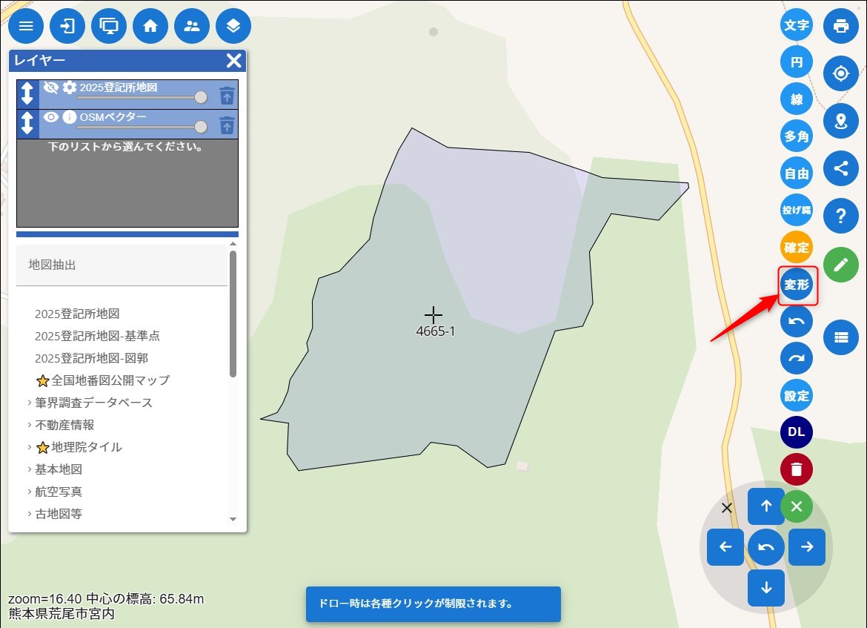Select 2025登記所地図-基準点 from the list

tap(97, 336)
